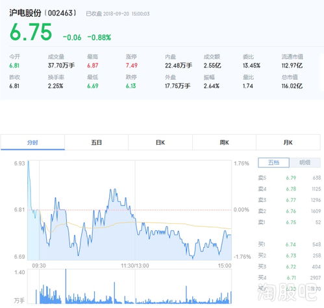Click the 卖3 price 6.77

[291, 200]
